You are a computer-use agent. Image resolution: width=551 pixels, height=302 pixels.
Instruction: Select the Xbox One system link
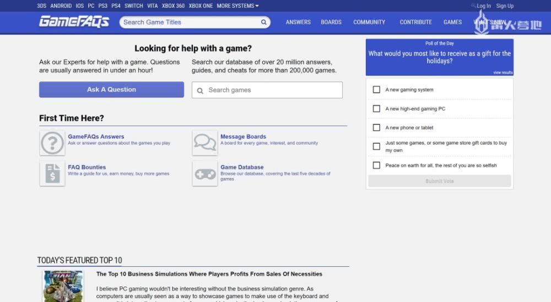coord(201,6)
